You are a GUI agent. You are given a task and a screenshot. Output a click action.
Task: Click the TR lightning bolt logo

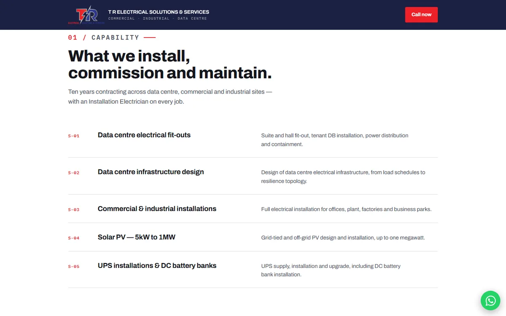pos(86,15)
